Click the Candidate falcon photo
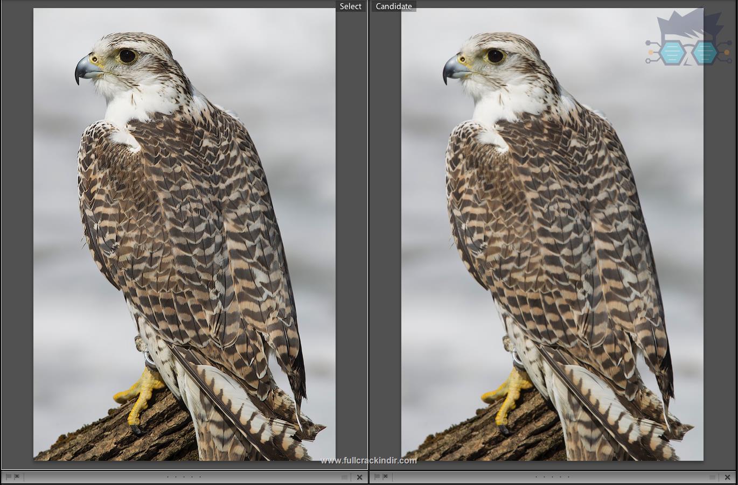The width and height of the screenshot is (738, 485). (x=552, y=234)
